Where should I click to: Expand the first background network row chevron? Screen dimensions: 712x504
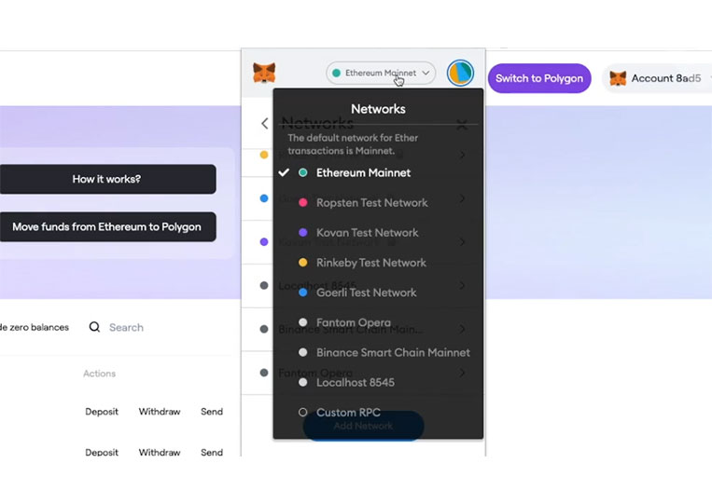tap(462, 155)
